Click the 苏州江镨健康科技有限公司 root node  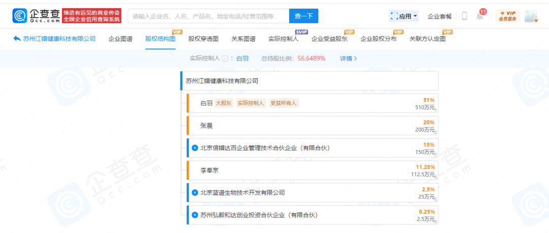click(309, 81)
